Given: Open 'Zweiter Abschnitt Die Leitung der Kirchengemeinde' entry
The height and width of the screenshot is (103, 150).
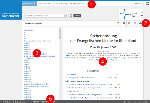Looking at the screenshot, I should 37,85.
